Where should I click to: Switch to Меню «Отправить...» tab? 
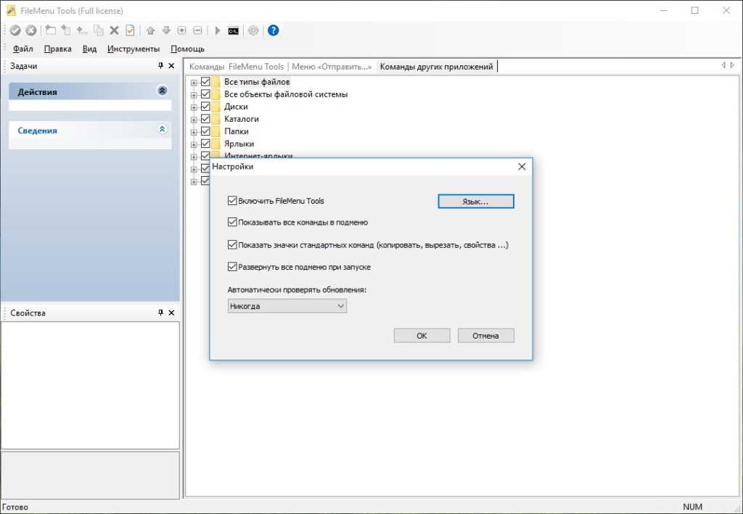click(332, 67)
